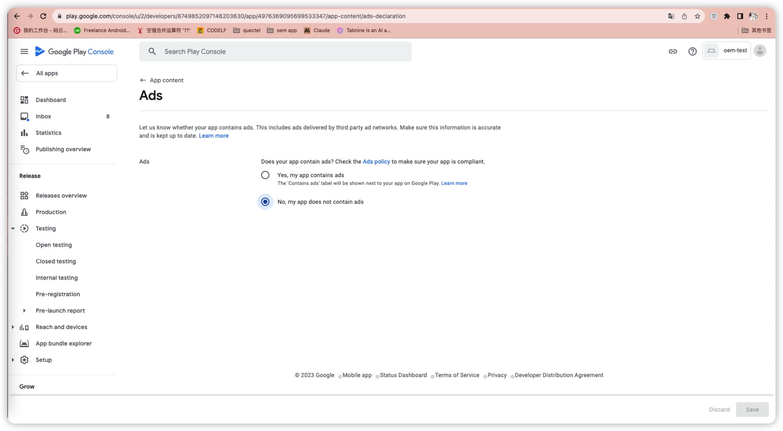Click the Reach and devices icon
Viewport: 783px width, 431px height.
click(x=24, y=327)
